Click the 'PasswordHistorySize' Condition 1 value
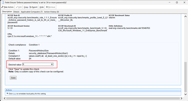Viewport: 188px width, 101px height. (39, 50)
